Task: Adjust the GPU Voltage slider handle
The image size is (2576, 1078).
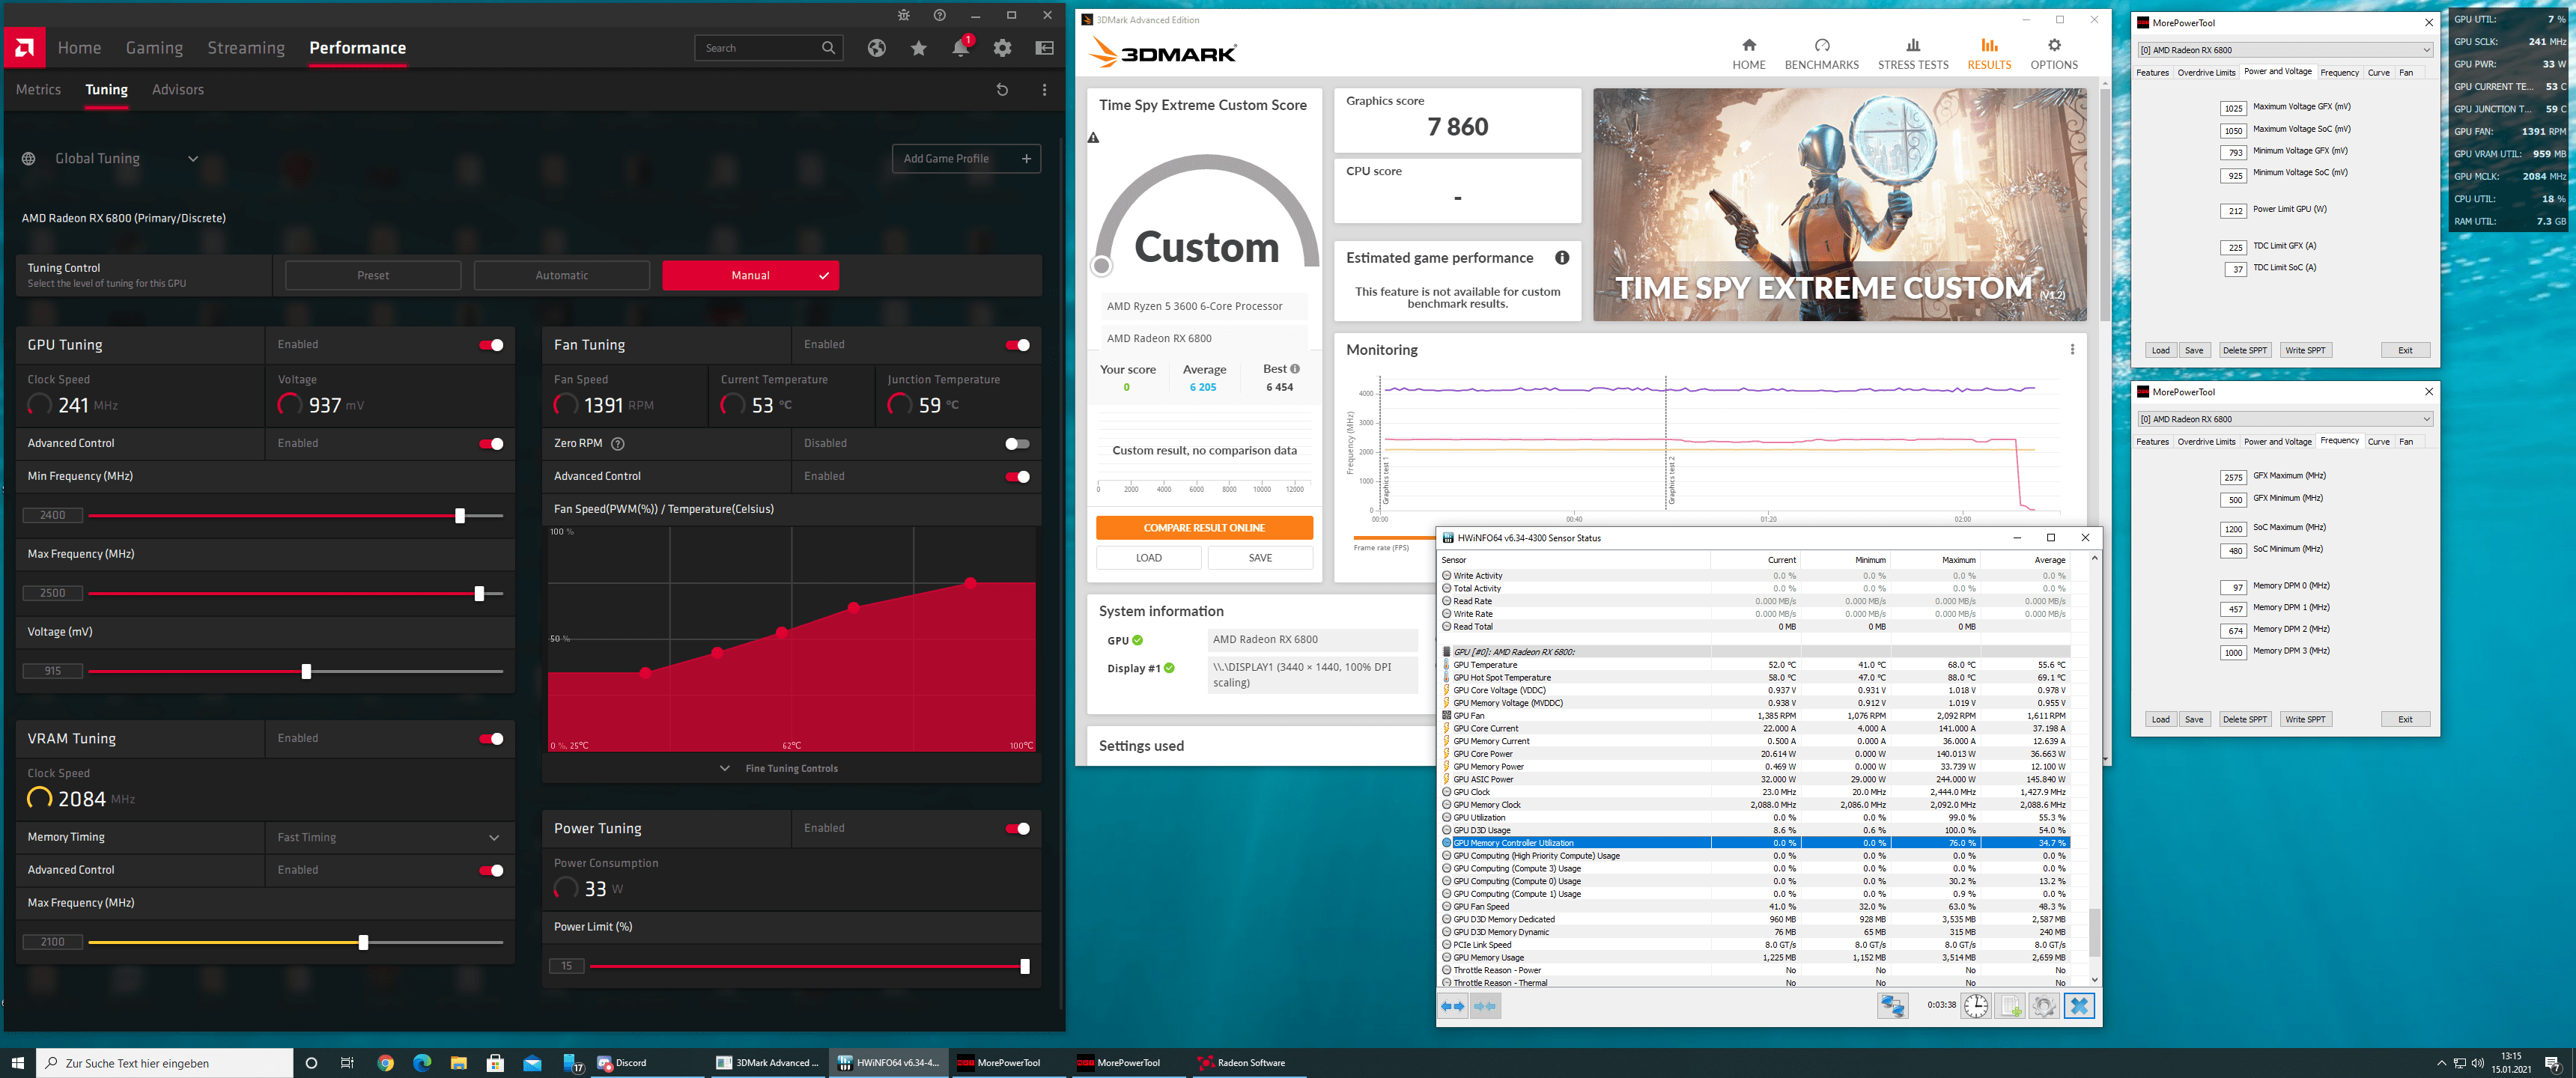Action: 306,672
